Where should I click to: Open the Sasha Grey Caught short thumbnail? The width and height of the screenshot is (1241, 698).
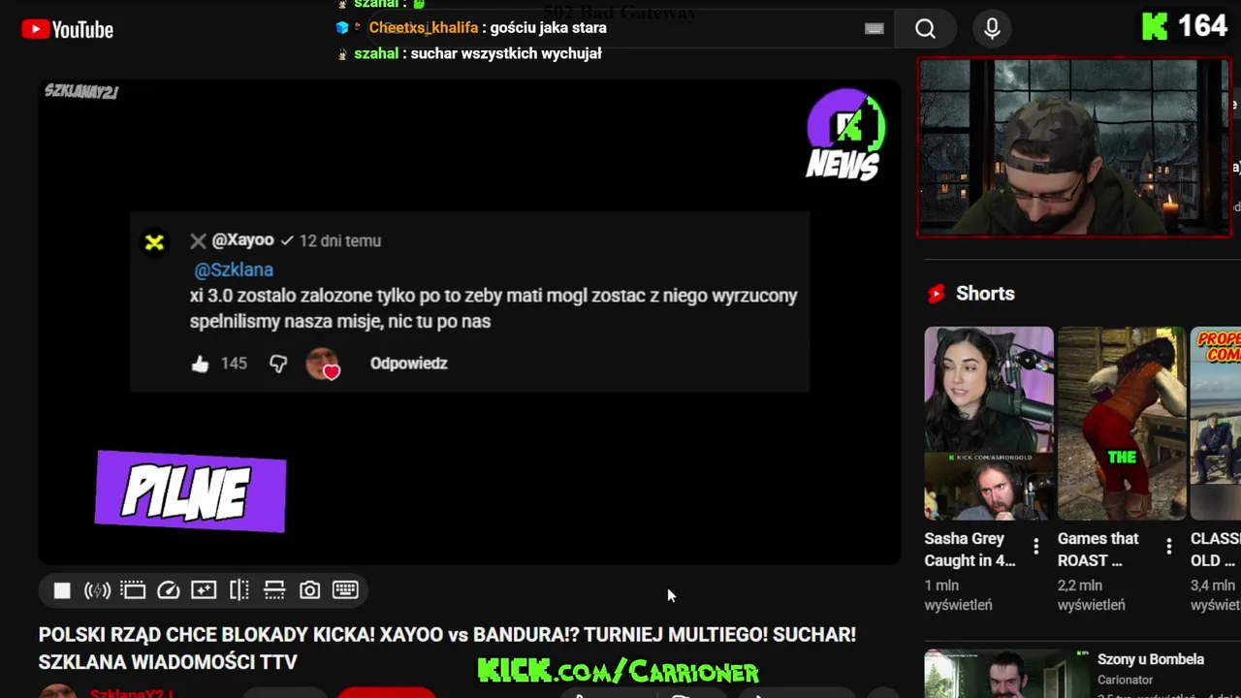(x=989, y=424)
